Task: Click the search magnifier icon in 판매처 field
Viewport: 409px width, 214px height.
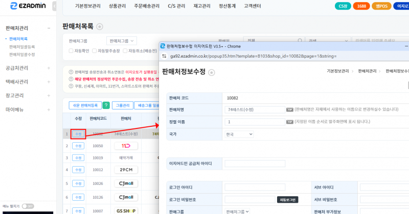Action: pyautogui.click(x=300, y=41)
